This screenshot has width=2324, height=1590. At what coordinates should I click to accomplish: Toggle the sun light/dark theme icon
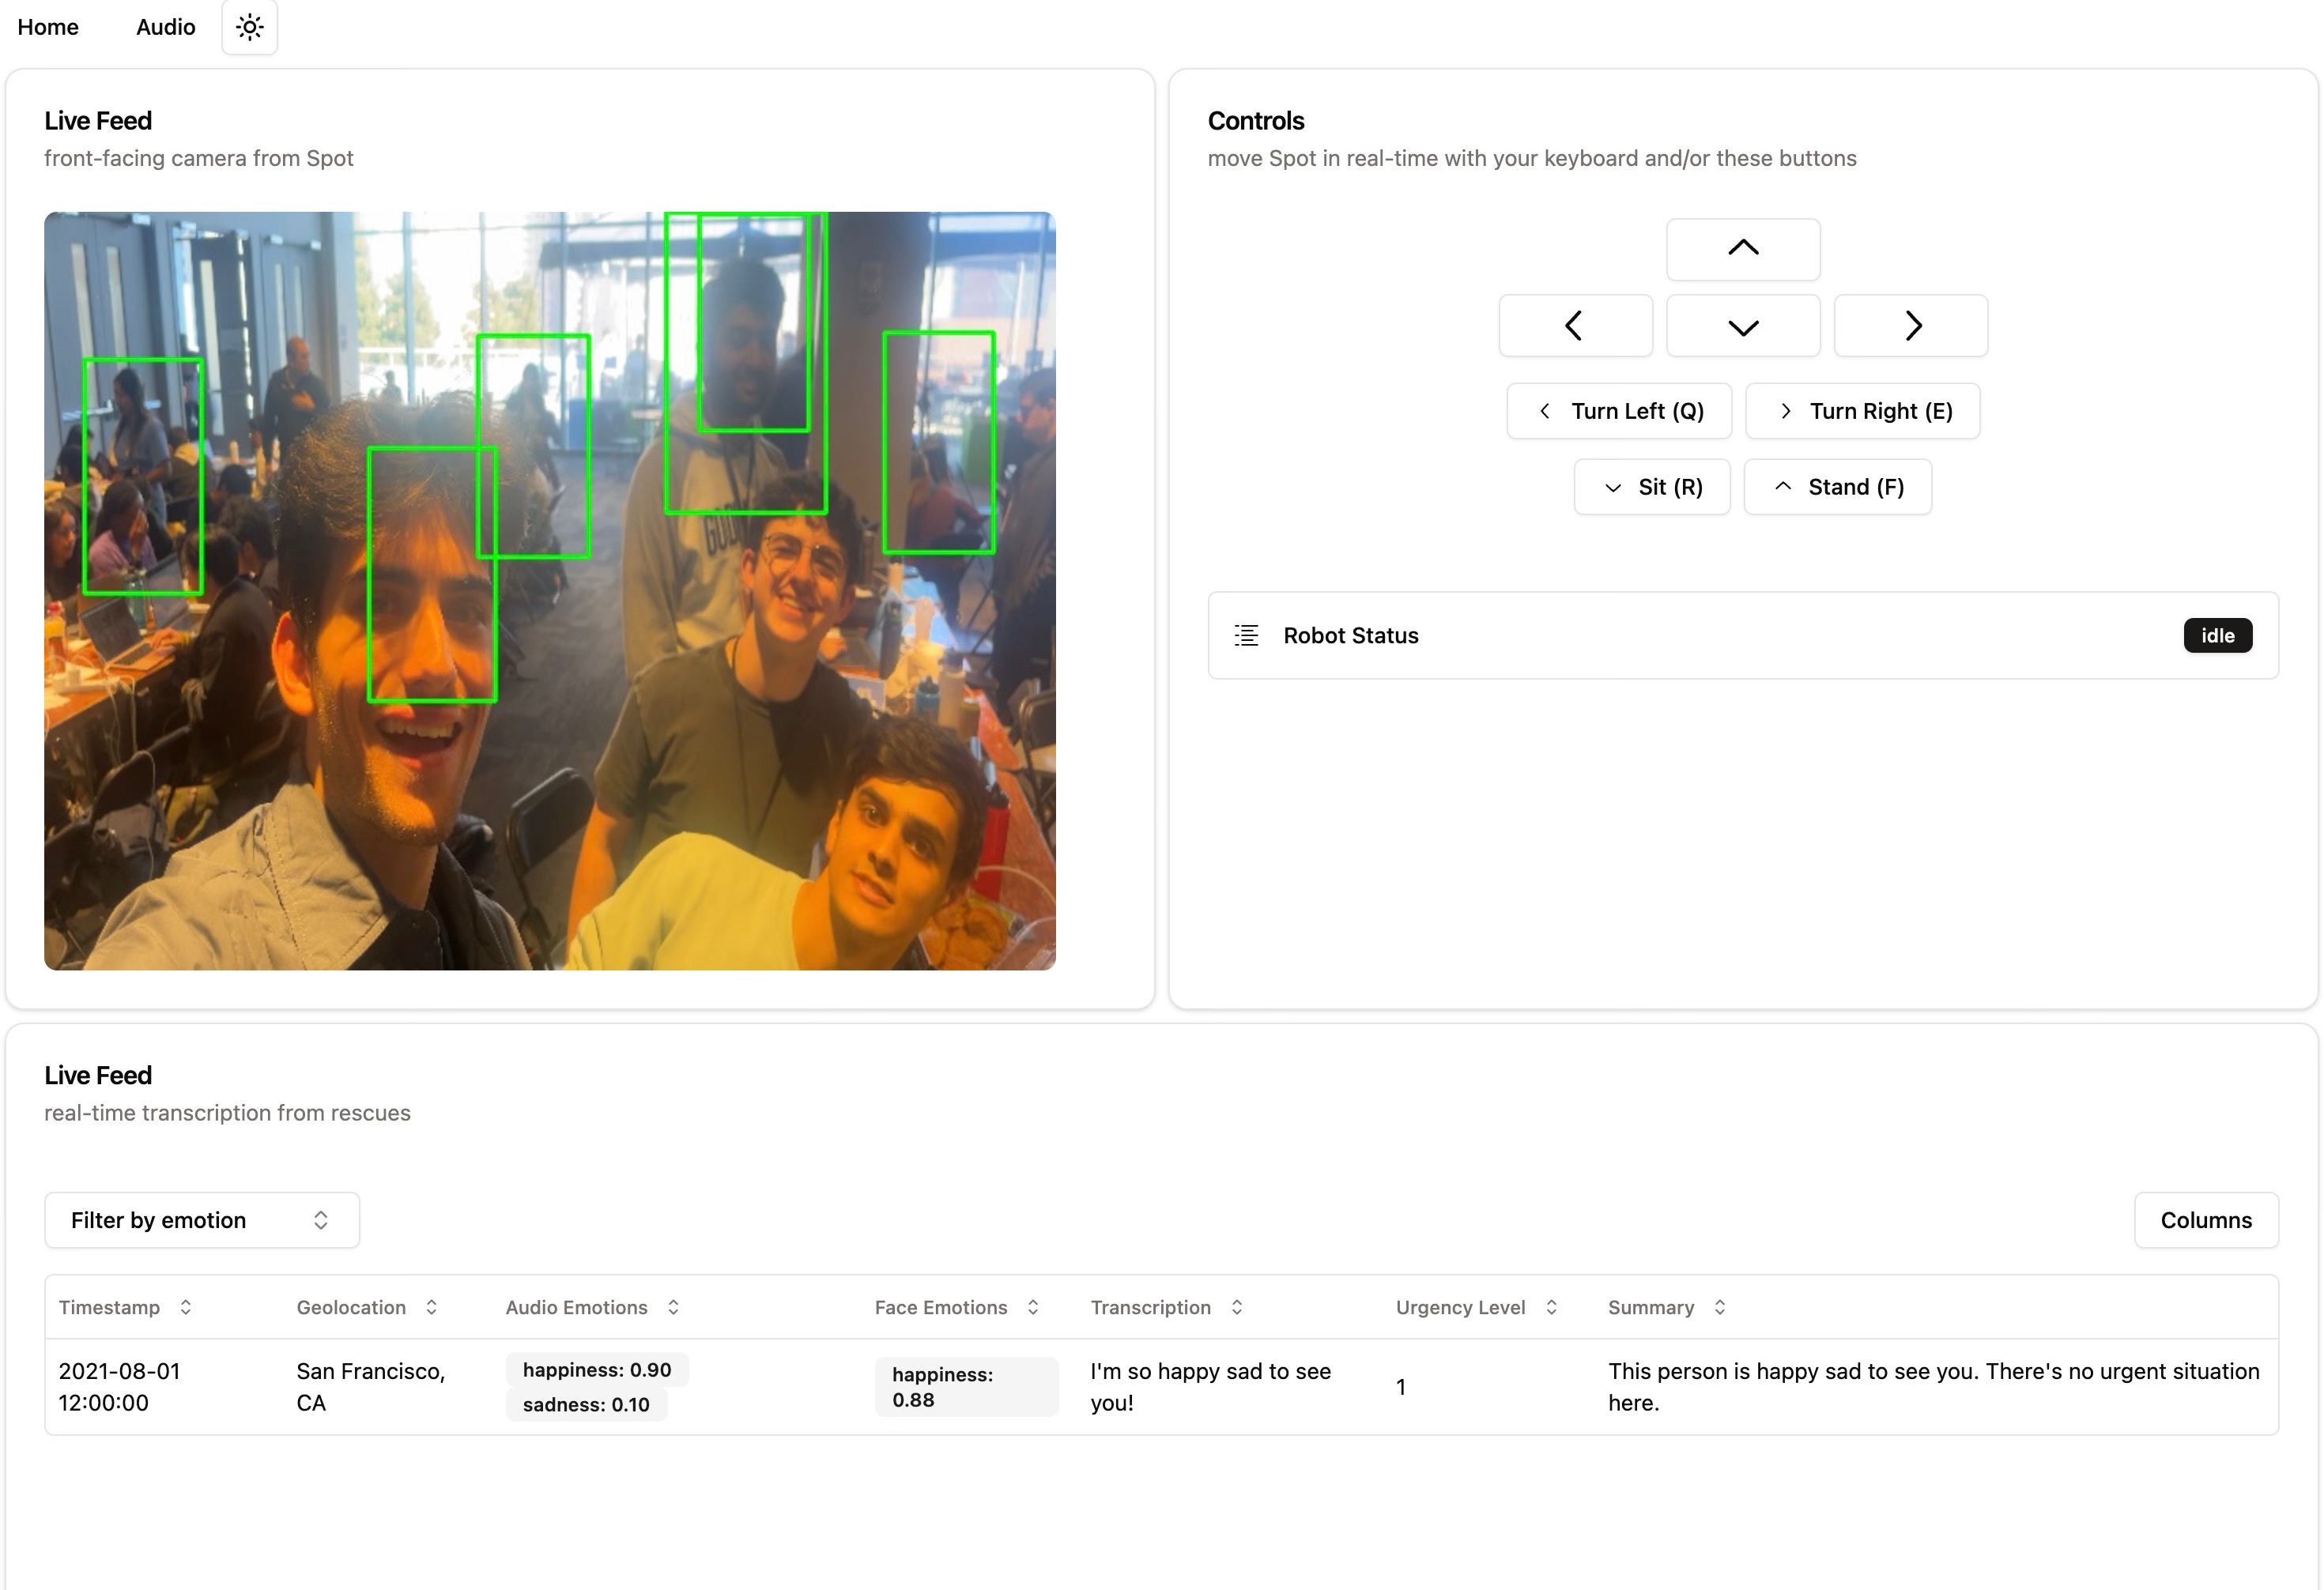tap(249, 27)
